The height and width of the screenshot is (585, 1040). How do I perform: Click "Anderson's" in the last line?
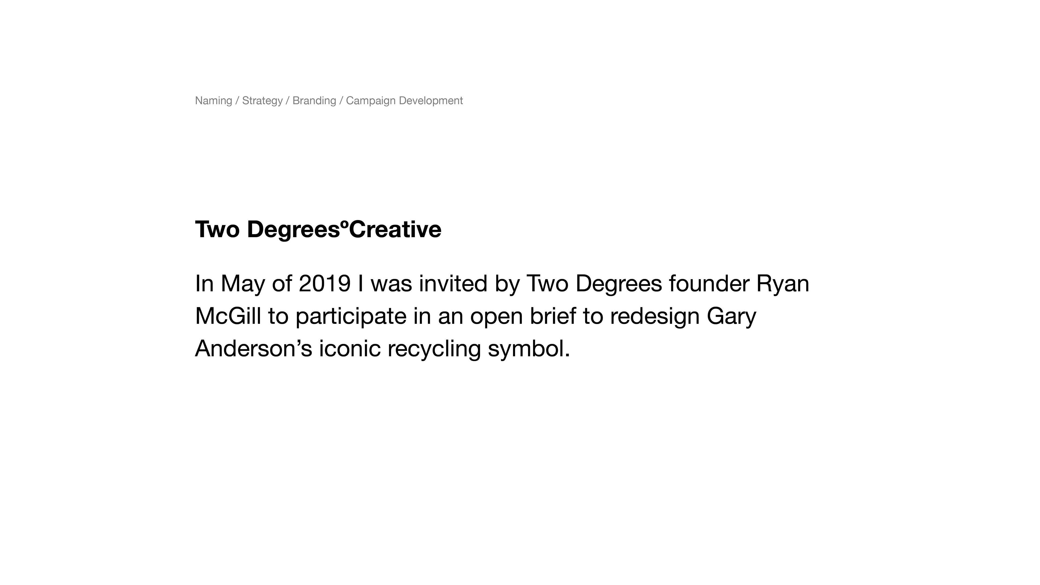click(x=253, y=349)
